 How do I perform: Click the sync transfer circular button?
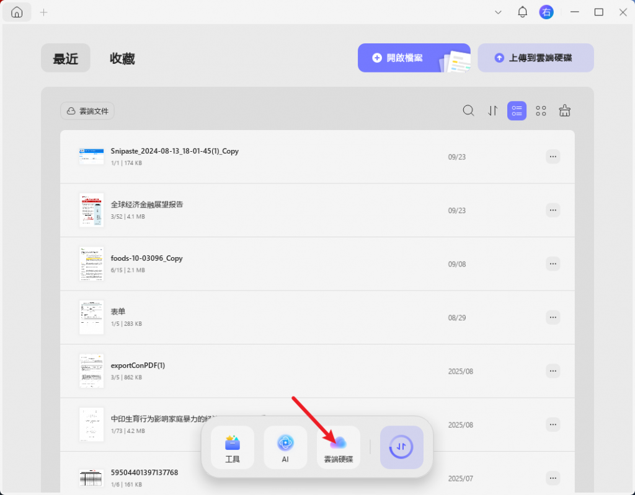pos(402,448)
